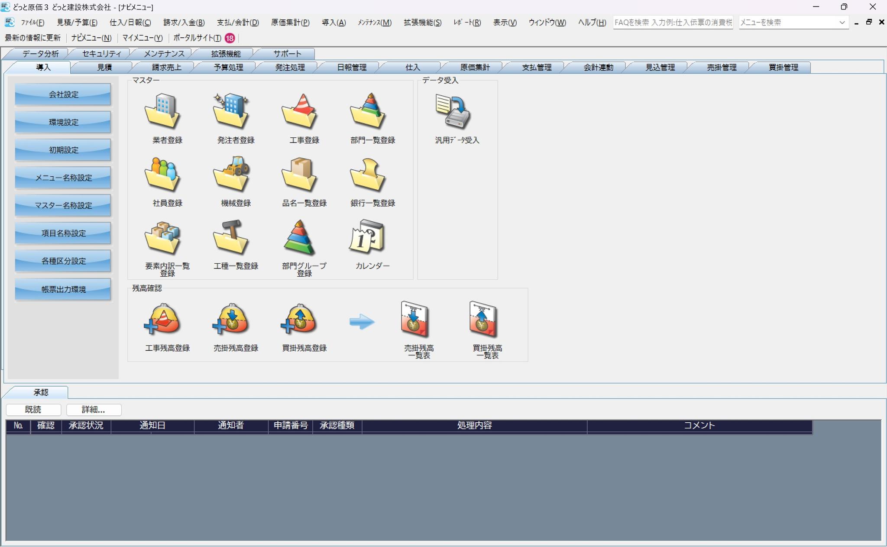Screen dimensions: 887x547
Task: Open the 業者登録 master icon
Action: coord(163,111)
